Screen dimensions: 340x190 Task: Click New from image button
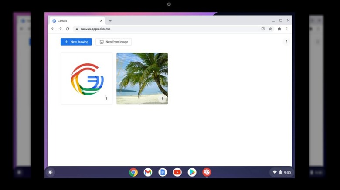(113, 42)
